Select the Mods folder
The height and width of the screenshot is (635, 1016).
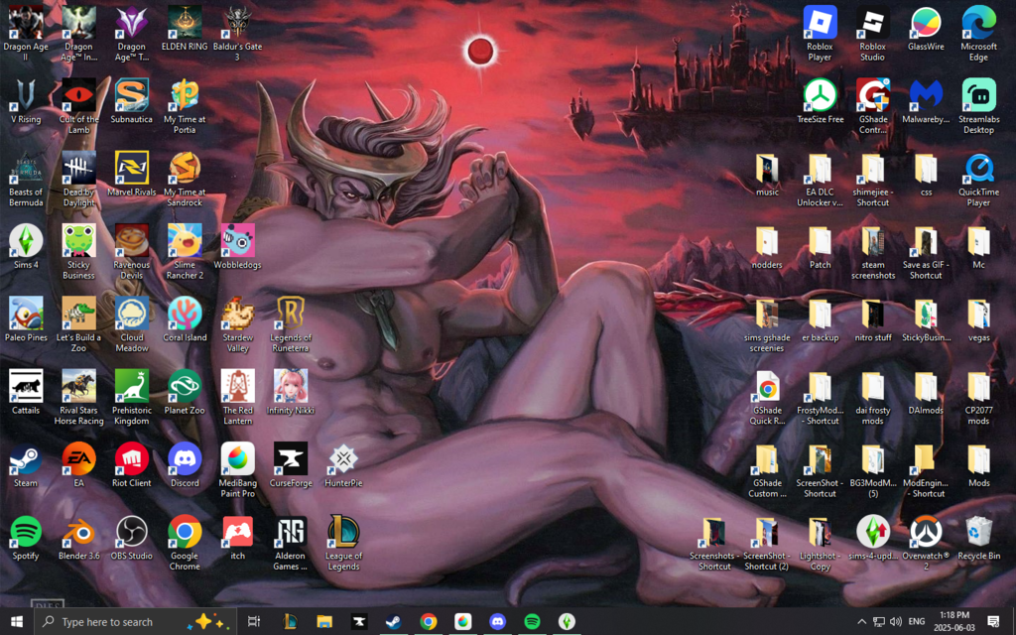[979, 464]
